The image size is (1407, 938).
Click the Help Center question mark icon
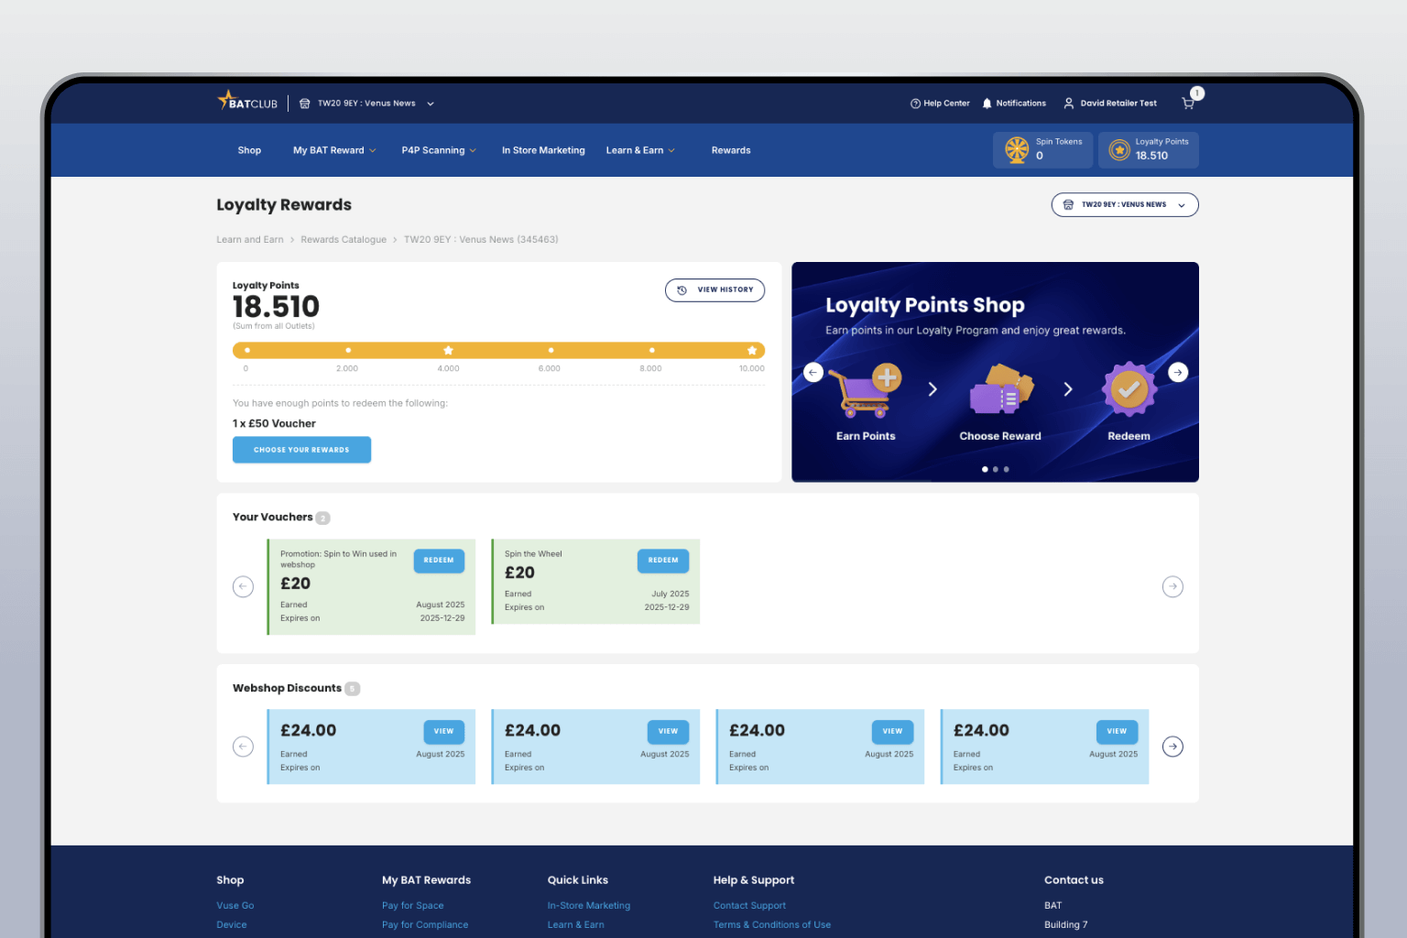point(915,104)
